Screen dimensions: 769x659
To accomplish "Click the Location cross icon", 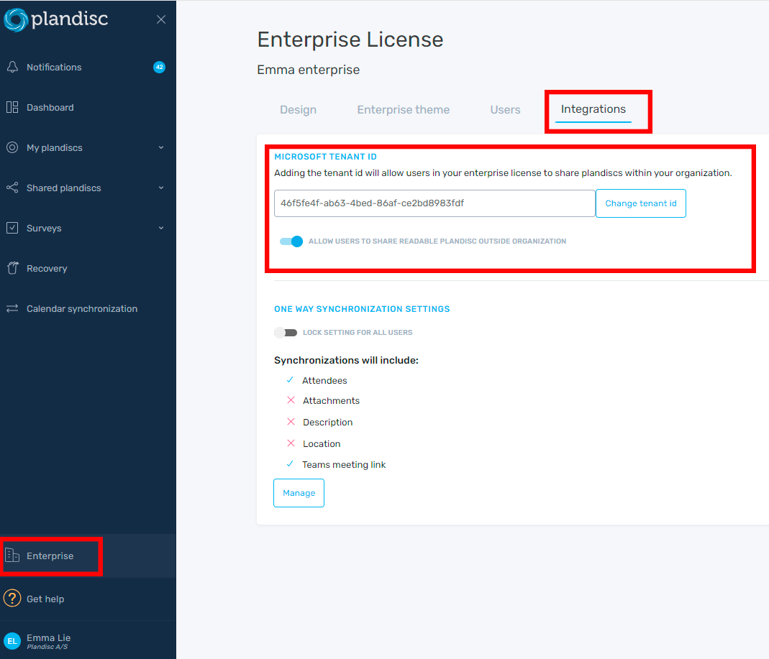I will [291, 443].
